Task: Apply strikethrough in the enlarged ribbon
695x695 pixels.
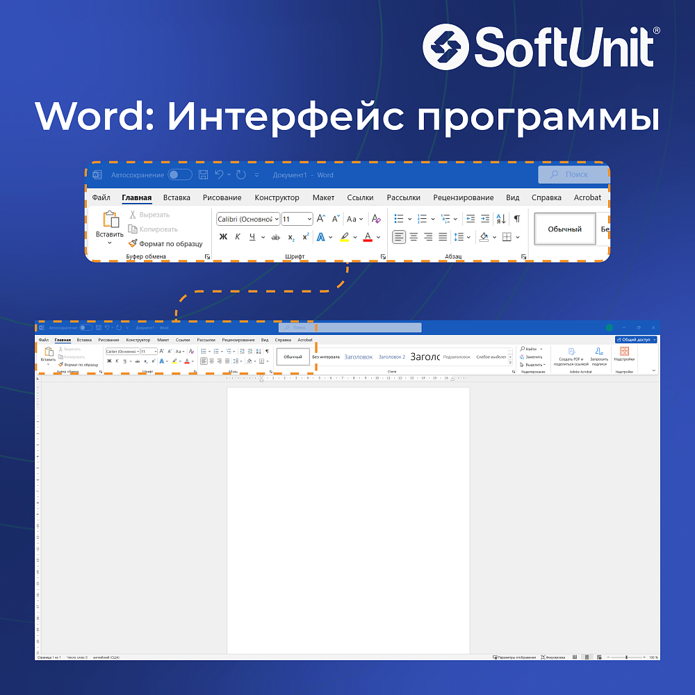Action: click(x=275, y=238)
